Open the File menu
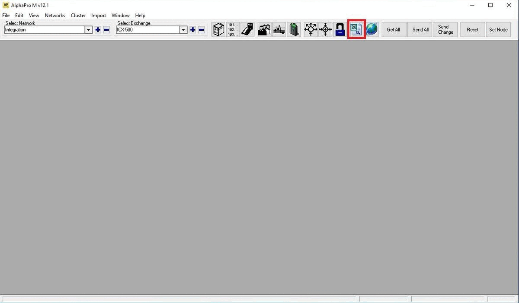The width and height of the screenshot is (519, 303). [6, 16]
